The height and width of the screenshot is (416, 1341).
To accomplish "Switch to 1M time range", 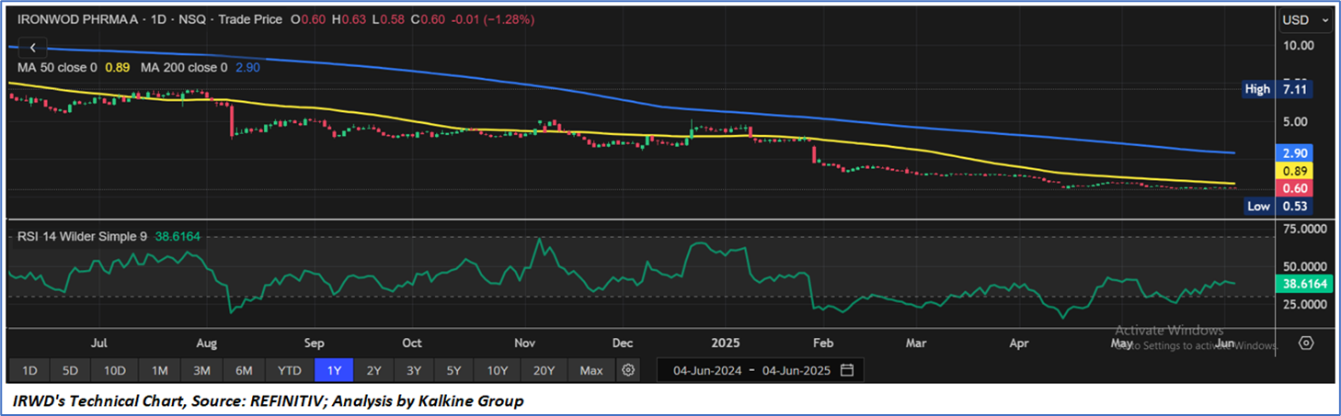I will tap(159, 371).
